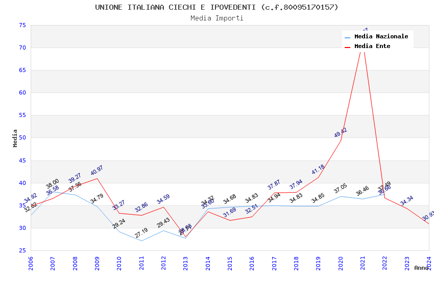This screenshot has height=281, width=434.
Task: Pick year 2011 on the x-axis
Action: click(x=141, y=263)
